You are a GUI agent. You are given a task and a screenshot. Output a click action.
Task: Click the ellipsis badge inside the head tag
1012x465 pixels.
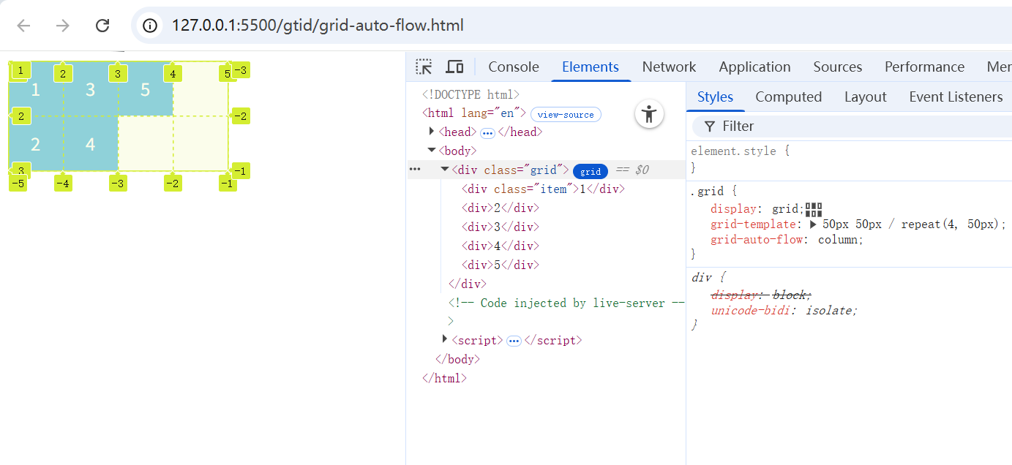tap(487, 133)
